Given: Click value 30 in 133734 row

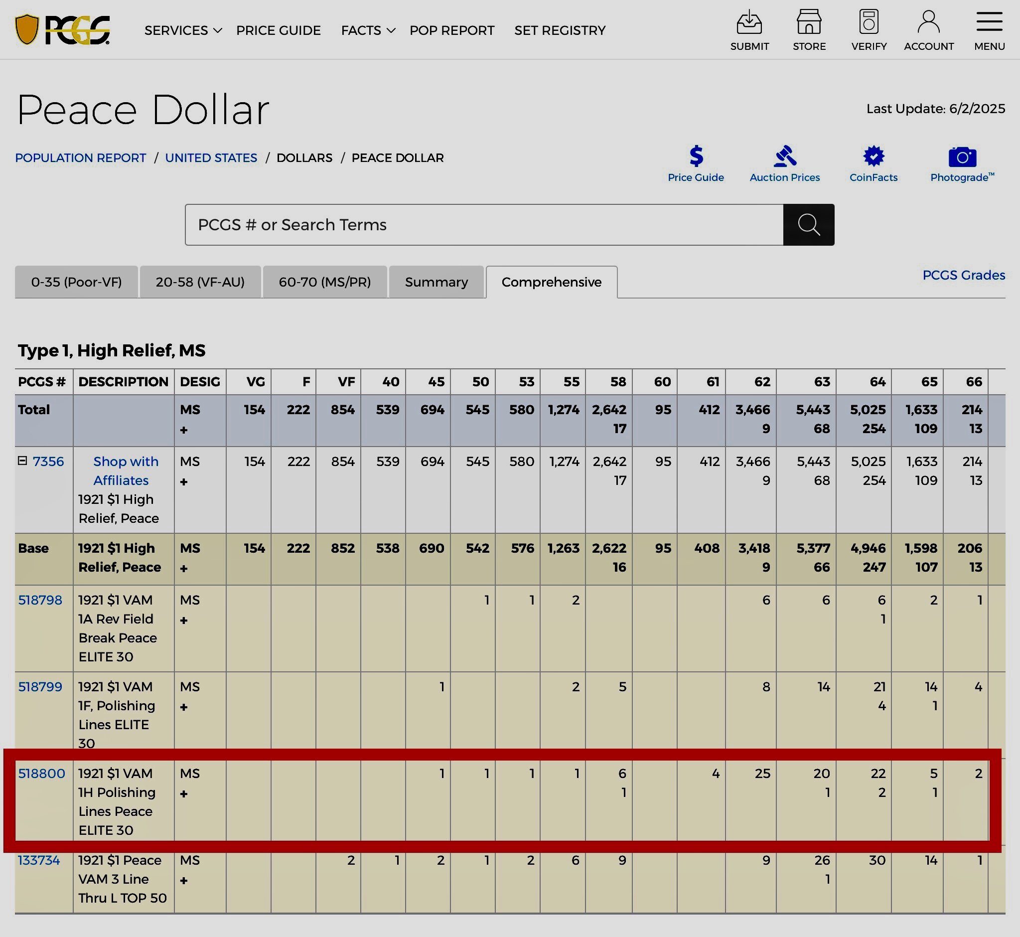Looking at the screenshot, I should click(877, 860).
